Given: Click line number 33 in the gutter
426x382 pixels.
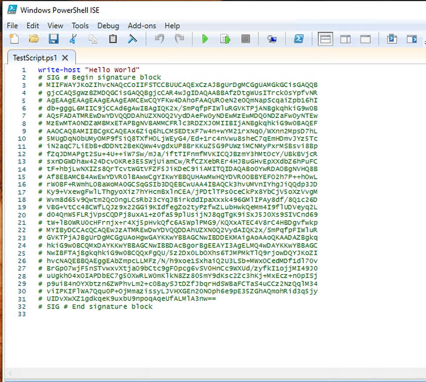Looking at the screenshot, I should click(22, 314).
